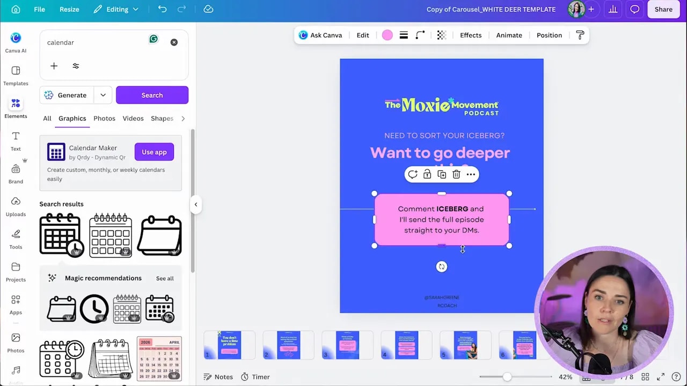Go to the Canva home icon
Image resolution: width=687 pixels, height=386 pixels.
16,9
